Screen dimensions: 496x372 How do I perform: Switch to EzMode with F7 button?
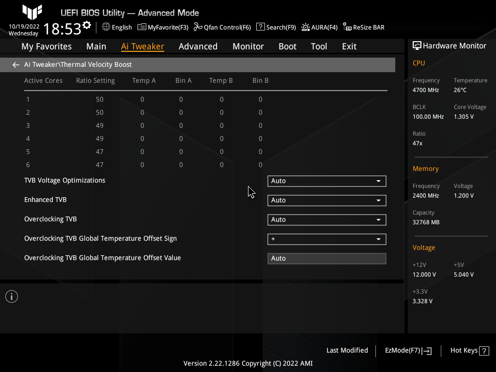click(407, 350)
